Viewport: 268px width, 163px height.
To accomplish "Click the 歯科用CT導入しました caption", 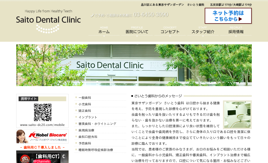I will point(42,147).
